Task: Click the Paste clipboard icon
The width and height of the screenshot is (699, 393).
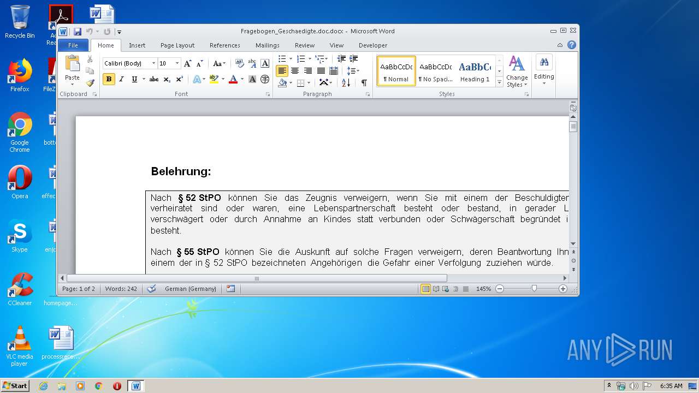Action: coord(72,63)
